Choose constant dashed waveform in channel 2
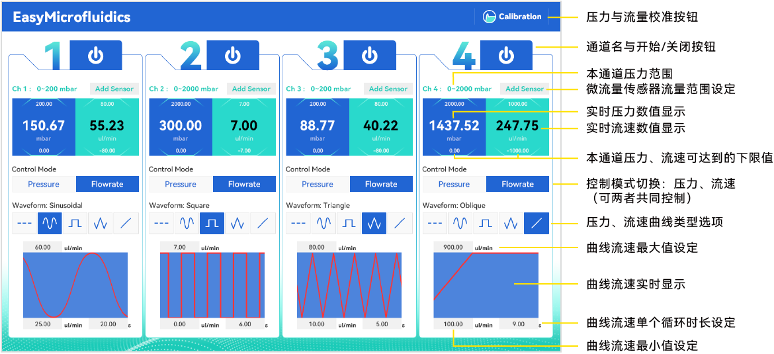Viewport: 774px width, 354px height. (x=161, y=223)
